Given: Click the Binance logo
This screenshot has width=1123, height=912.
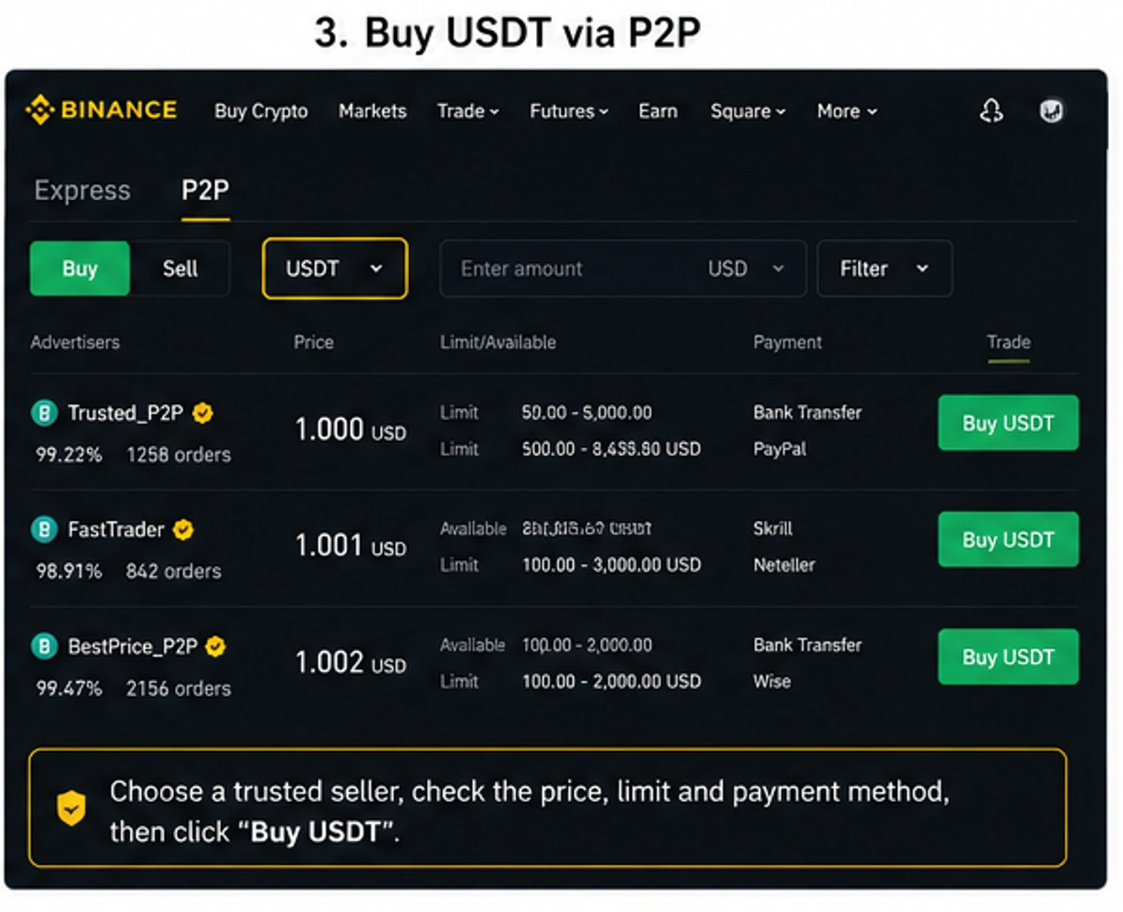Looking at the screenshot, I should coord(101,110).
